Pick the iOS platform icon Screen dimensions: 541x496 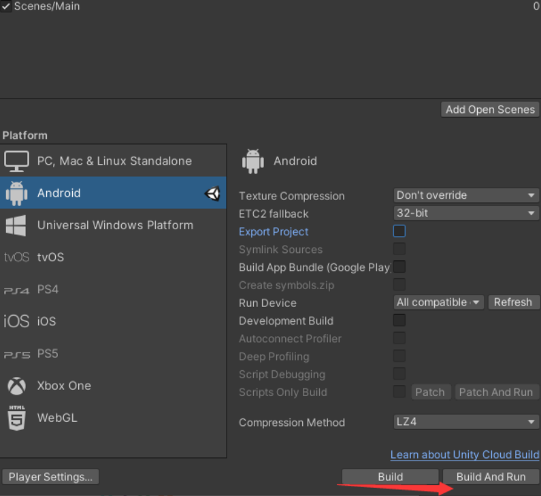tap(16, 321)
